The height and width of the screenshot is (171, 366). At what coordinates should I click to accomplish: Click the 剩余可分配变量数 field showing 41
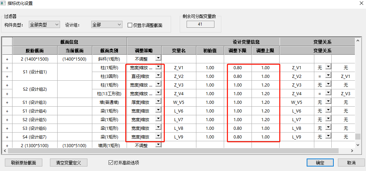pos(200,25)
